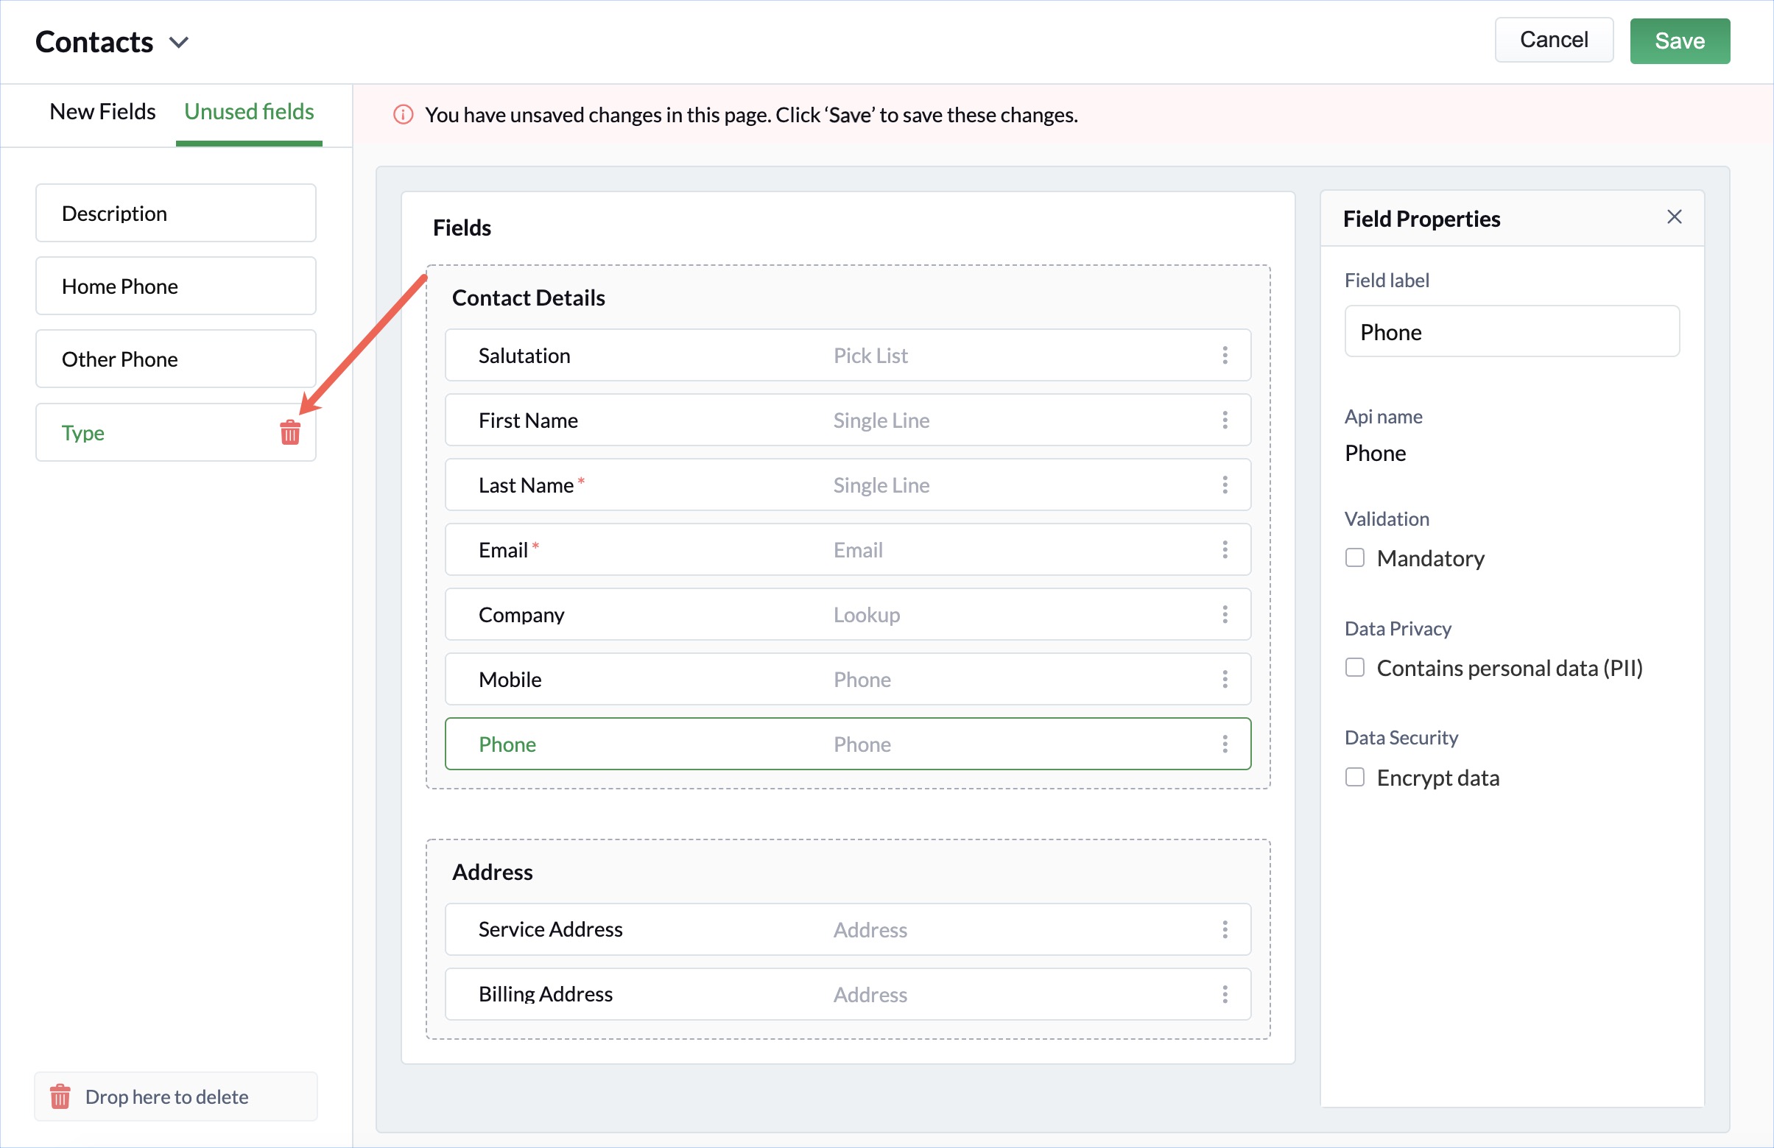Image resolution: width=1774 pixels, height=1148 pixels.
Task: Open Service Address field options menu
Action: [1225, 929]
